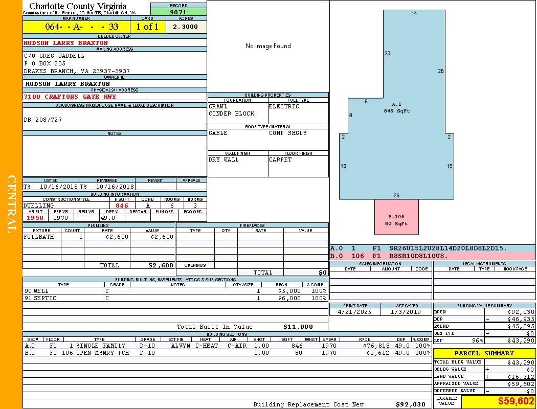
Task: Click the H SQFT value 846 in red
Action: (122, 206)
